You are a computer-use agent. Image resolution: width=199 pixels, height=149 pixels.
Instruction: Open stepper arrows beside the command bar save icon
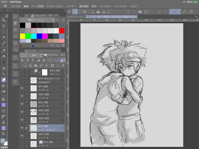[109, 12]
